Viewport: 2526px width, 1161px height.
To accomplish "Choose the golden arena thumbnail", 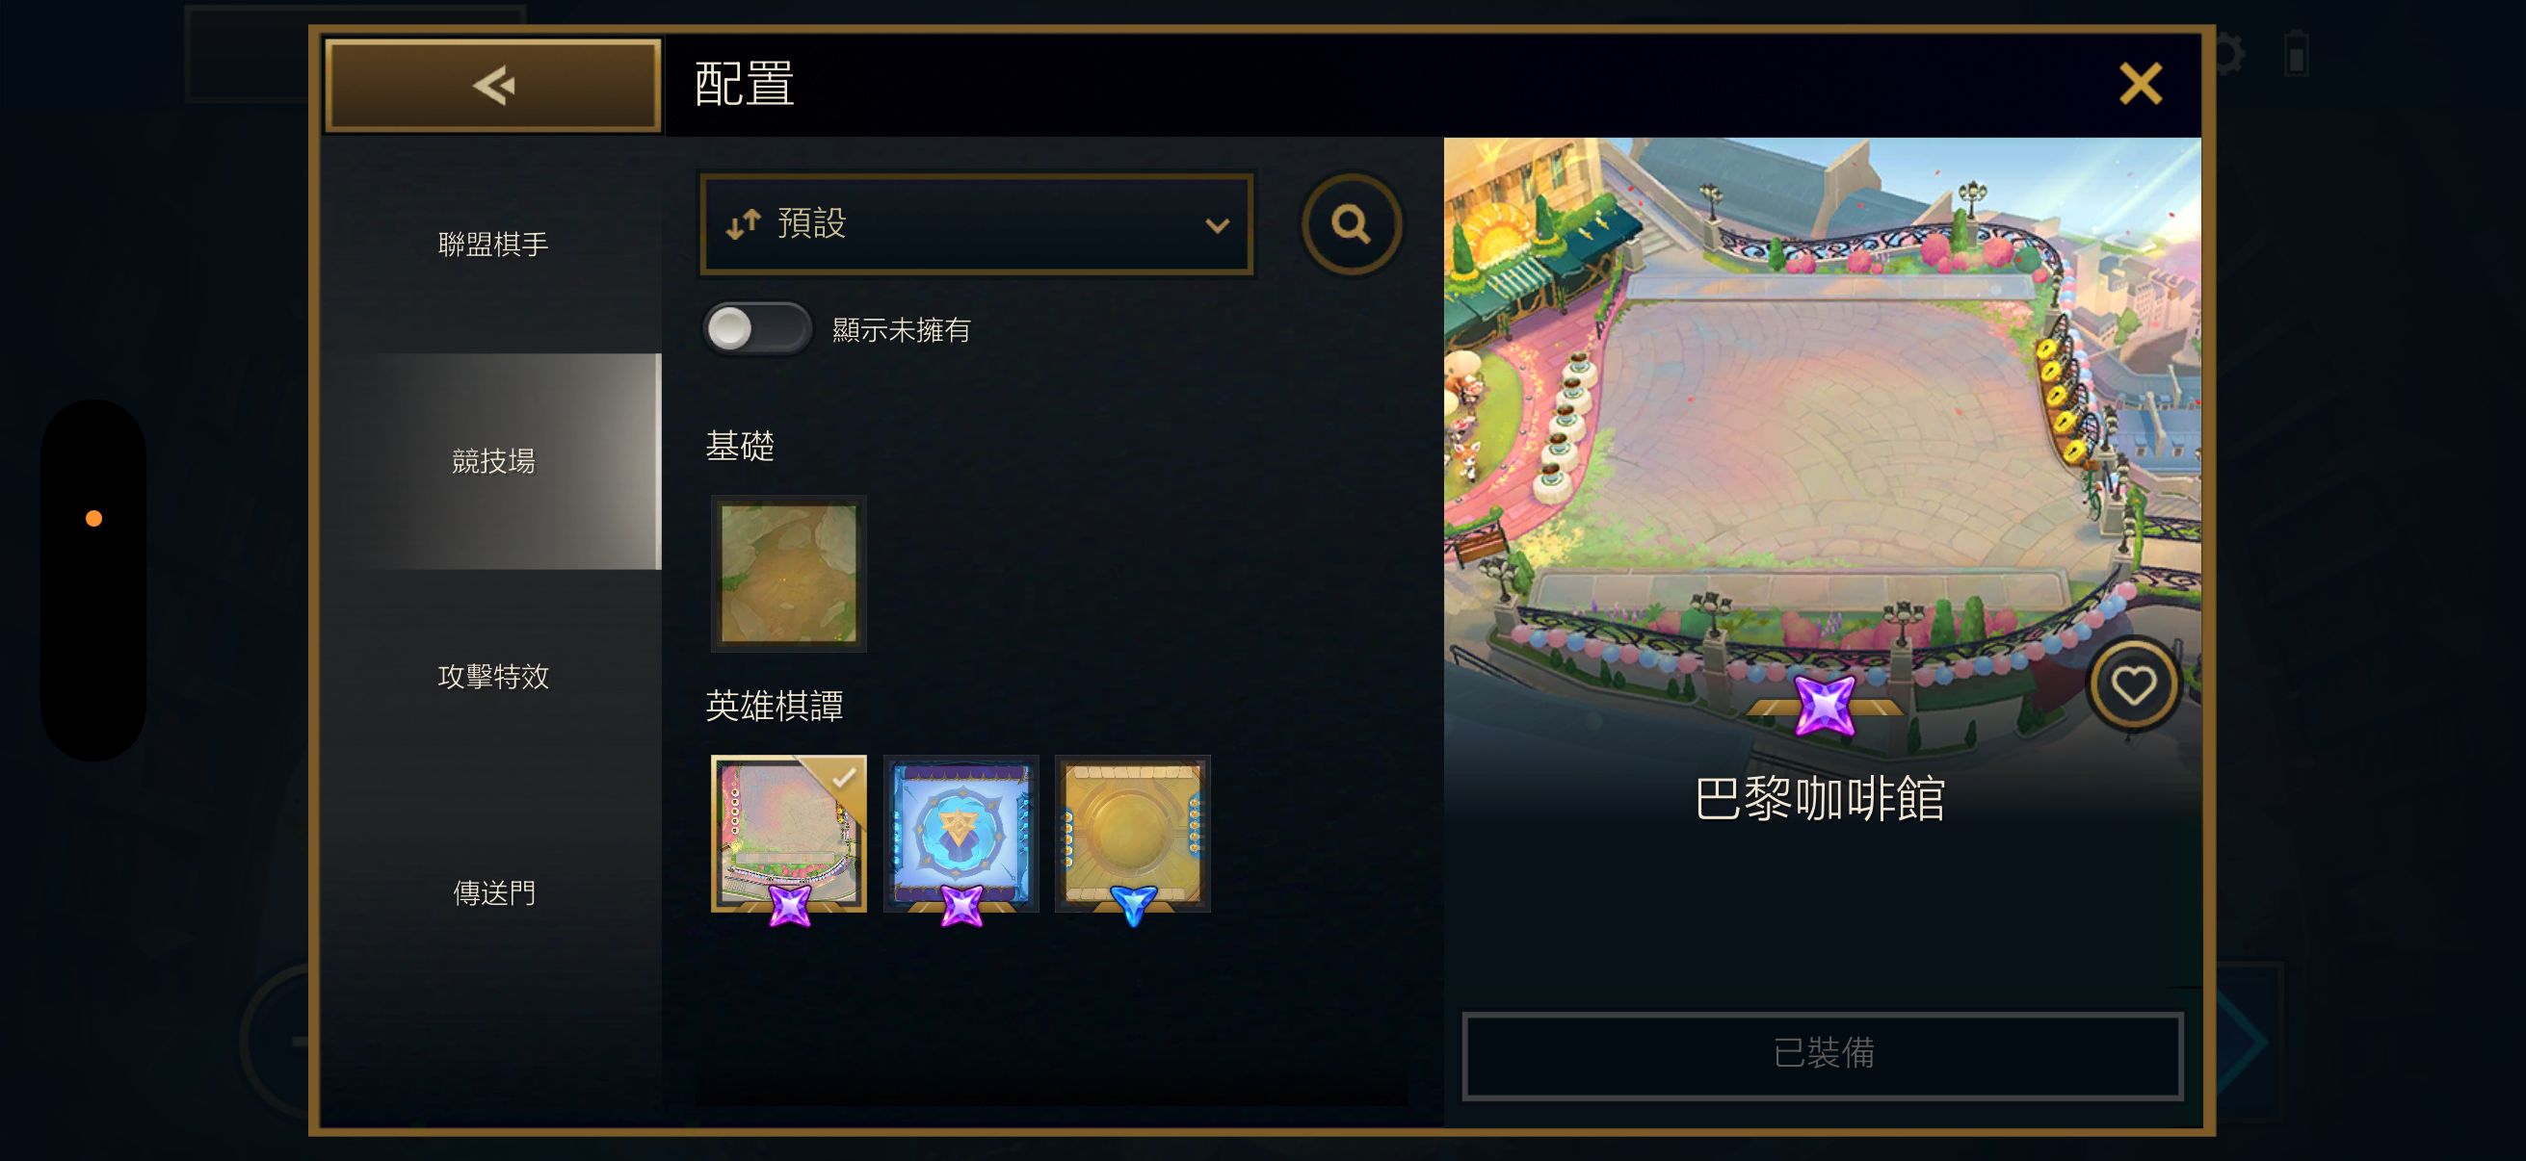I will click(1133, 834).
